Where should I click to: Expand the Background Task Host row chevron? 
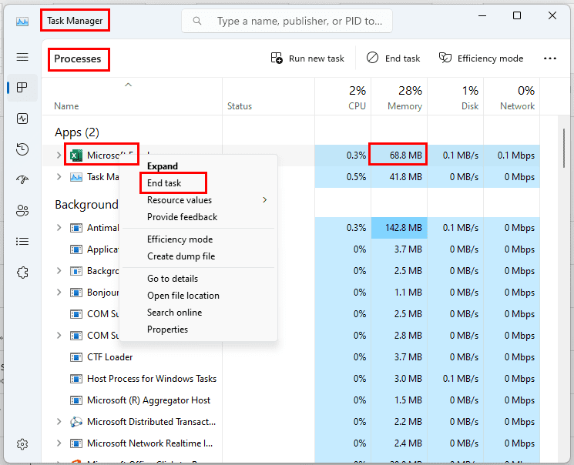tap(59, 271)
